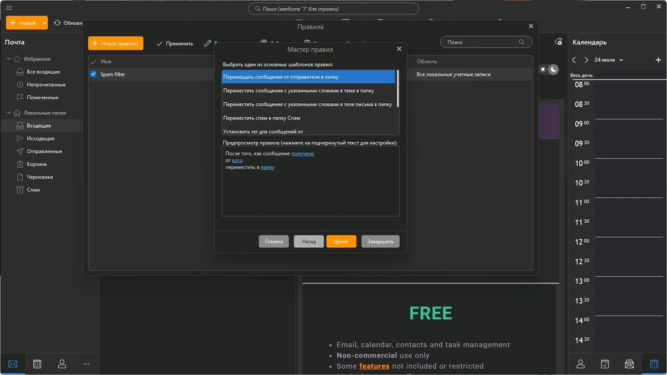667x375 pixels.
Task: Select the 'словами в теле письма' template
Action: click(x=308, y=104)
